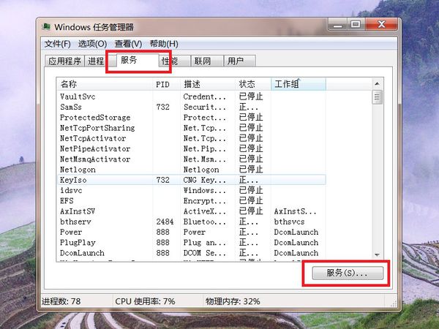
Task: Click the AxInstS... work group cell
Action: [x=295, y=211]
